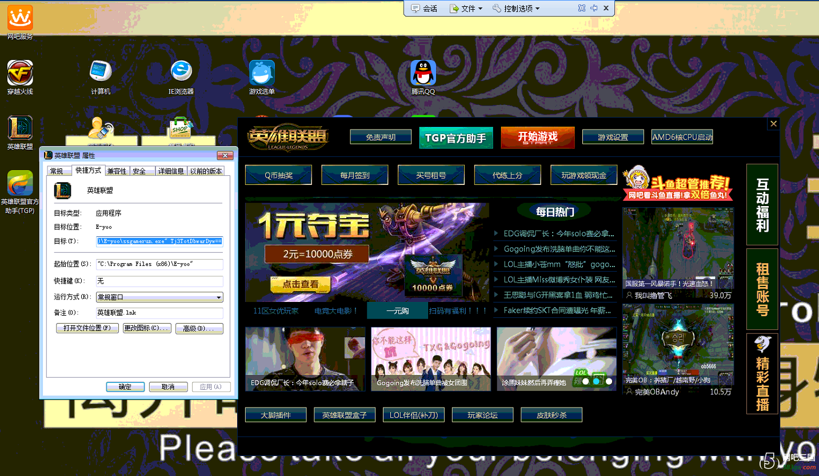Image resolution: width=819 pixels, height=476 pixels.
Task: Click the fullscreen icon in the remote control toolbar
Action: pyautogui.click(x=581, y=8)
